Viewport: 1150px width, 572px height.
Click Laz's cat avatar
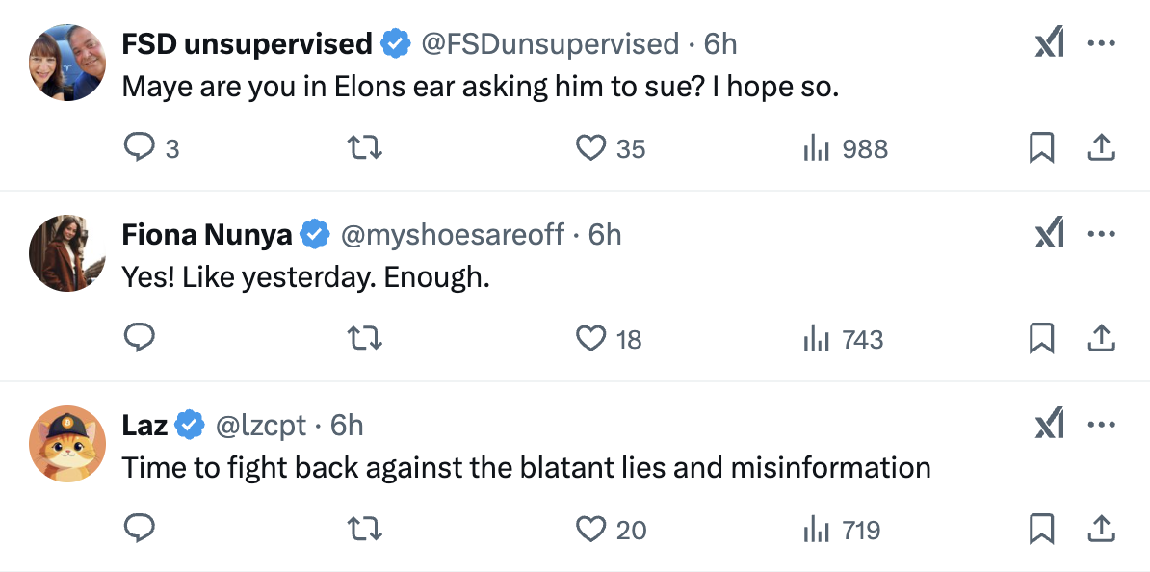pos(67,444)
